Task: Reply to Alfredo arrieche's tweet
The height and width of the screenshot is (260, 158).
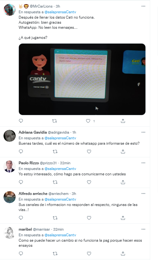Action: tap(21, 218)
